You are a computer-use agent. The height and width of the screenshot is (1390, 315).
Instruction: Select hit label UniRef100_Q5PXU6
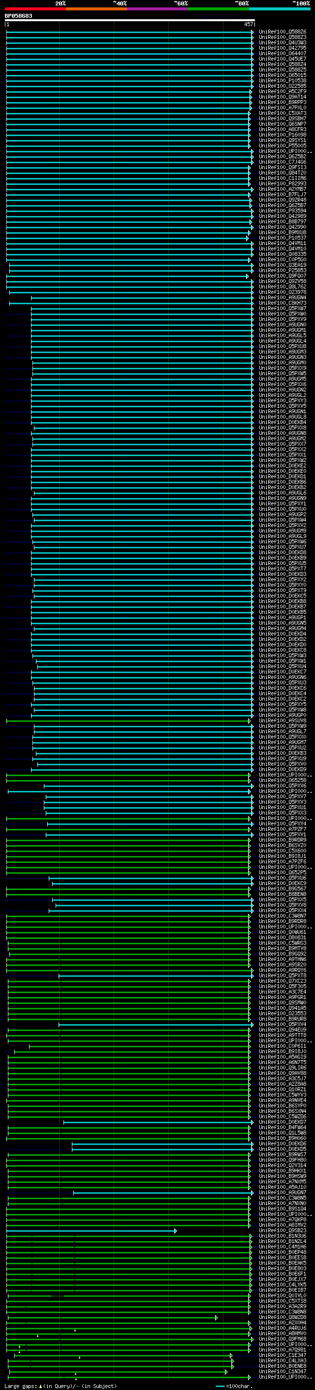click(283, 878)
